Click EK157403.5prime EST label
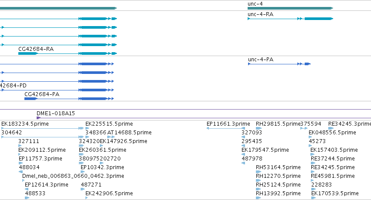Image resolution: width=371 pixels, height=200 pixels. pos(334,150)
